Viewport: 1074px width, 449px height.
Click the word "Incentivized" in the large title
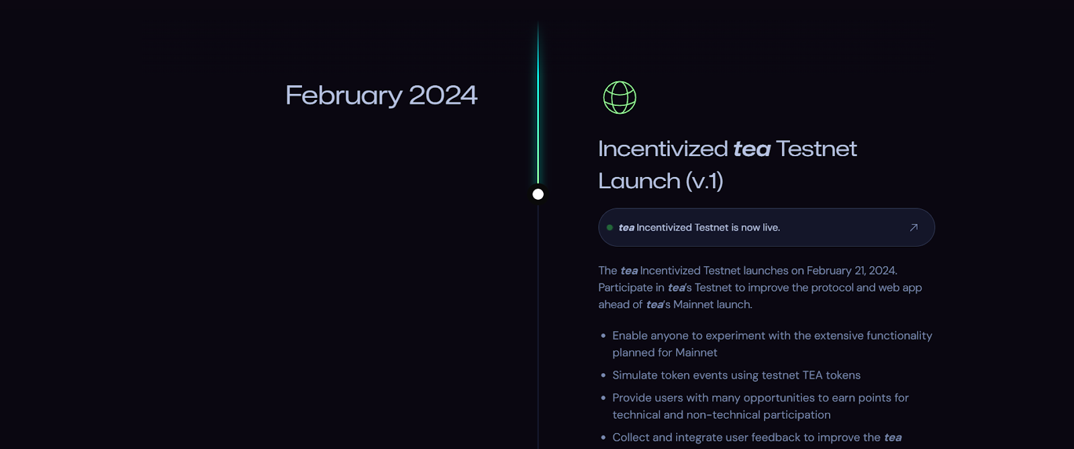[x=663, y=149]
